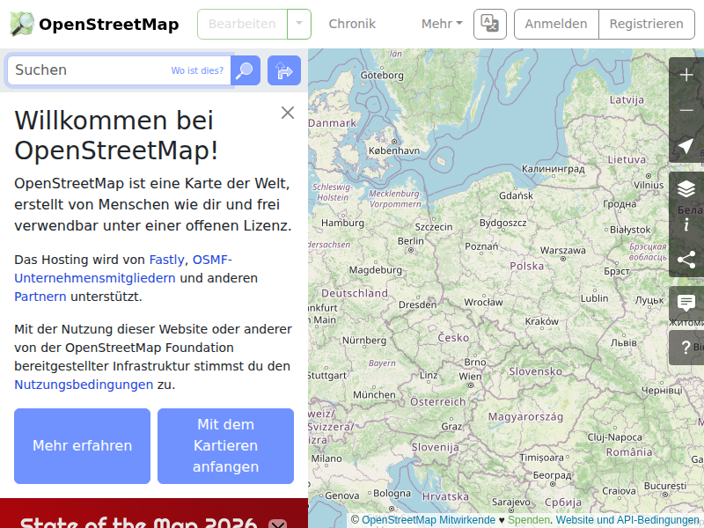Click the query features question mark icon
This screenshot has height=528, width=704.
pyautogui.click(x=686, y=347)
